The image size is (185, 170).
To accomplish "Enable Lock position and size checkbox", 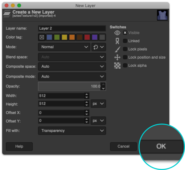I will [x=125, y=57].
